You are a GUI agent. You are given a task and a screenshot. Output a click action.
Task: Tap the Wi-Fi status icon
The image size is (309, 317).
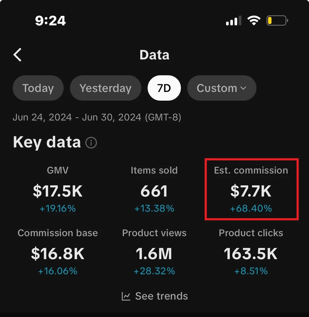click(x=254, y=21)
